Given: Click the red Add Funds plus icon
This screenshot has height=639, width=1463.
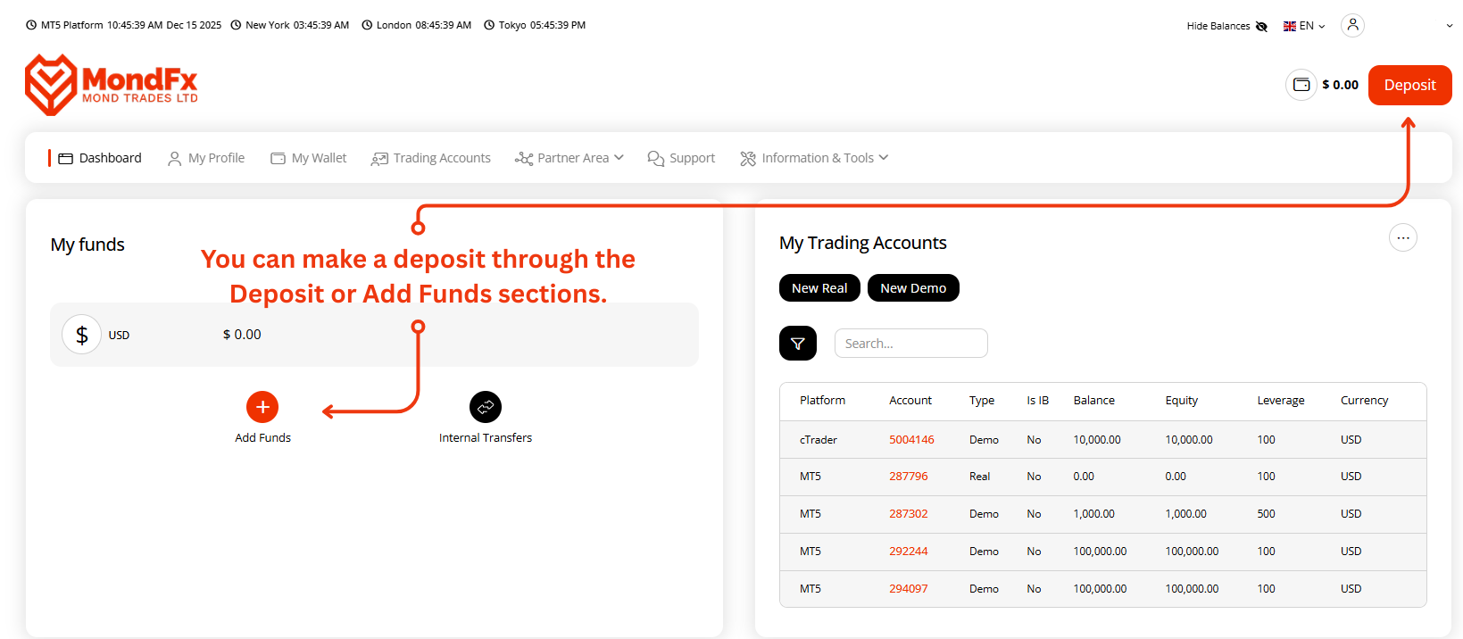Looking at the screenshot, I should [x=262, y=407].
